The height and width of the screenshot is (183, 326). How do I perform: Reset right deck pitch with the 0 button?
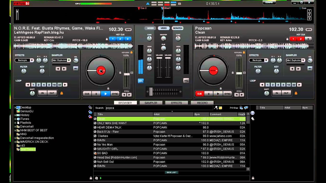pyautogui.click(x=244, y=73)
